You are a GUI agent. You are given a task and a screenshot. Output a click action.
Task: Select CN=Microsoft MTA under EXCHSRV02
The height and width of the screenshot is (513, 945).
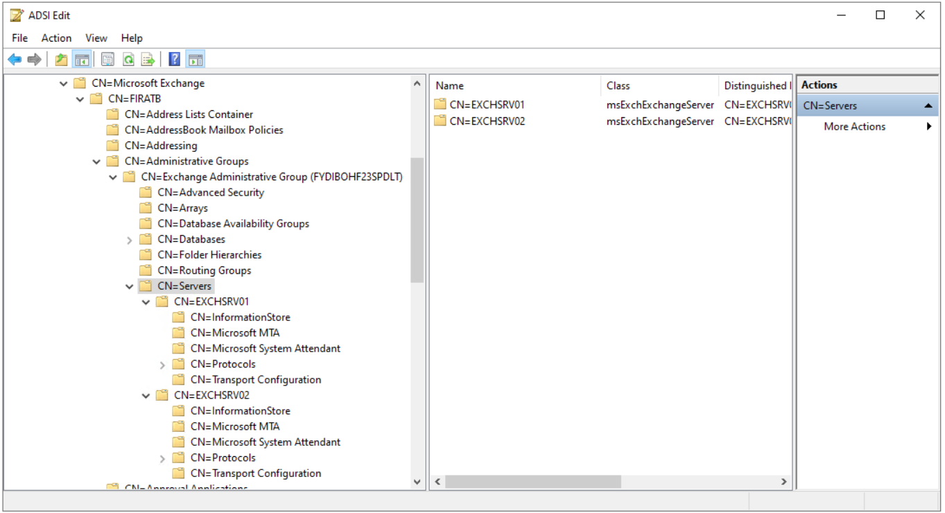click(235, 426)
